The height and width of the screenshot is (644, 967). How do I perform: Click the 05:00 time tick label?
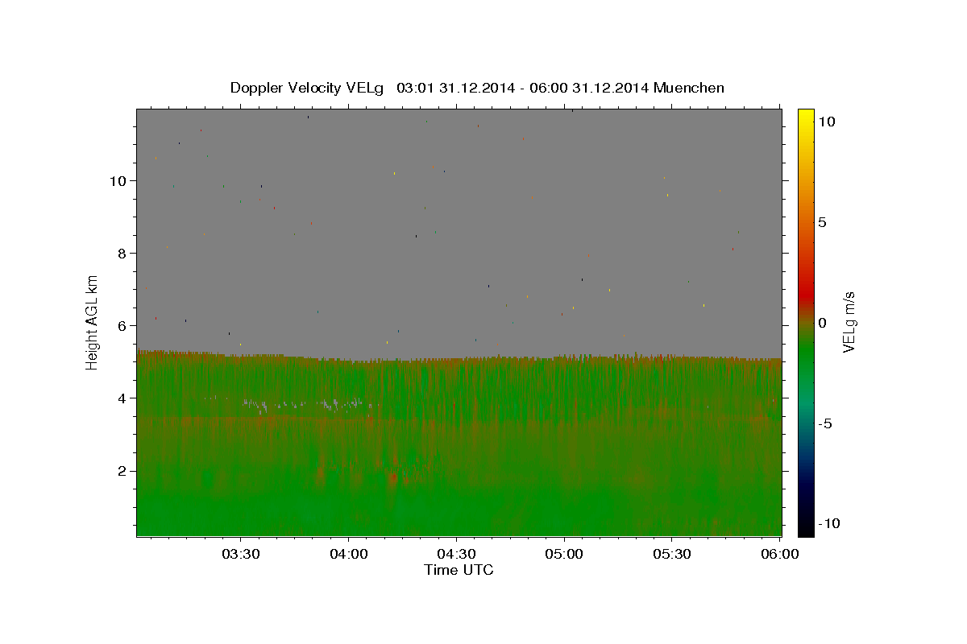[564, 555]
